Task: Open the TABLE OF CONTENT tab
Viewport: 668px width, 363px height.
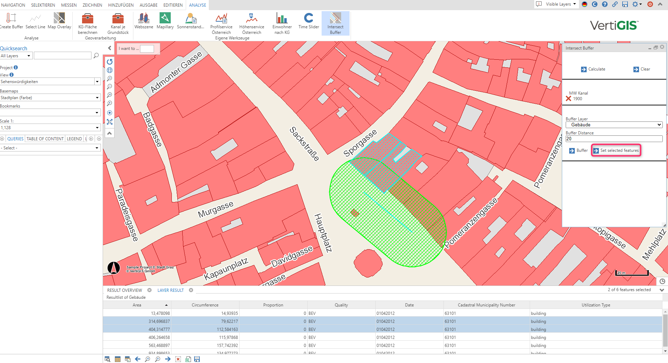Action: point(45,139)
